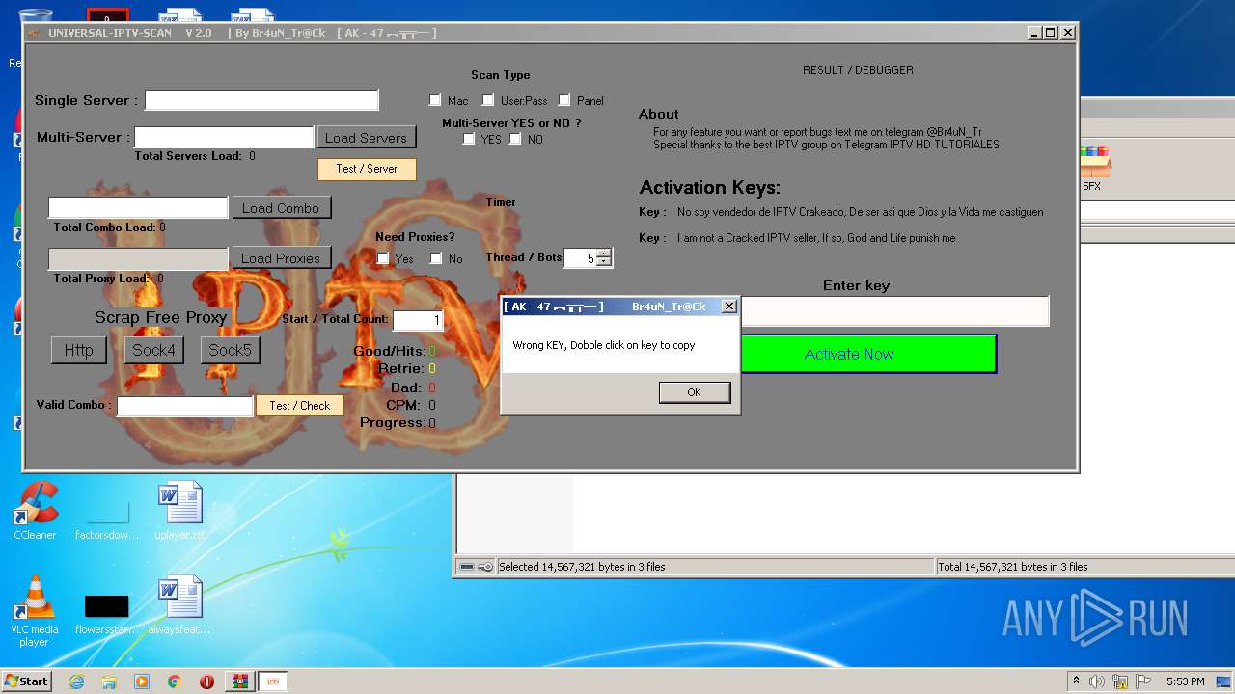Viewport: 1235px width, 694px height.
Task: Increase Thread / Bots value
Action: 604,254
